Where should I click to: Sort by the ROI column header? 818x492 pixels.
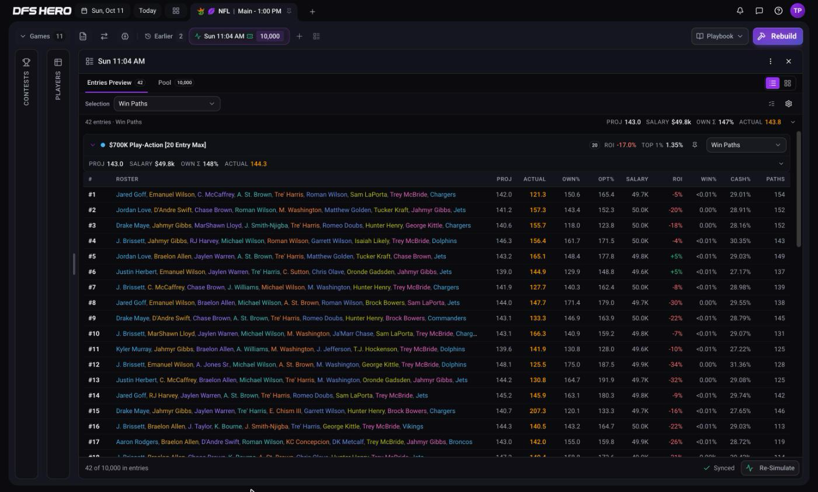pyautogui.click(x=677, y=179)
